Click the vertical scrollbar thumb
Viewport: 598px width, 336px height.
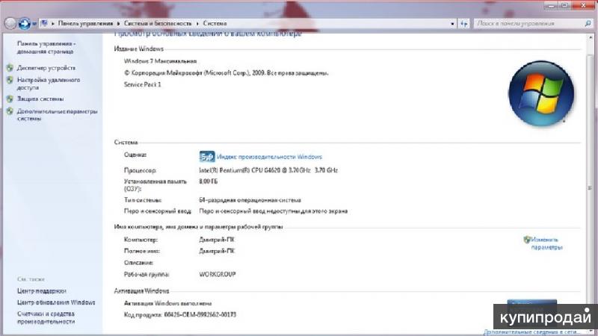[590, 187]
